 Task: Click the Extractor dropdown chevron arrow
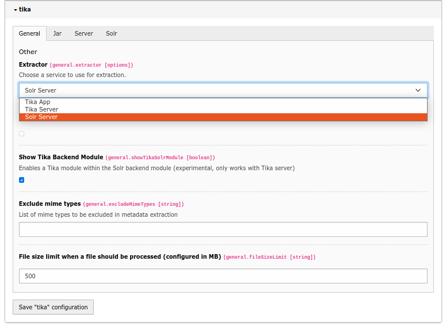click(418, 90)
